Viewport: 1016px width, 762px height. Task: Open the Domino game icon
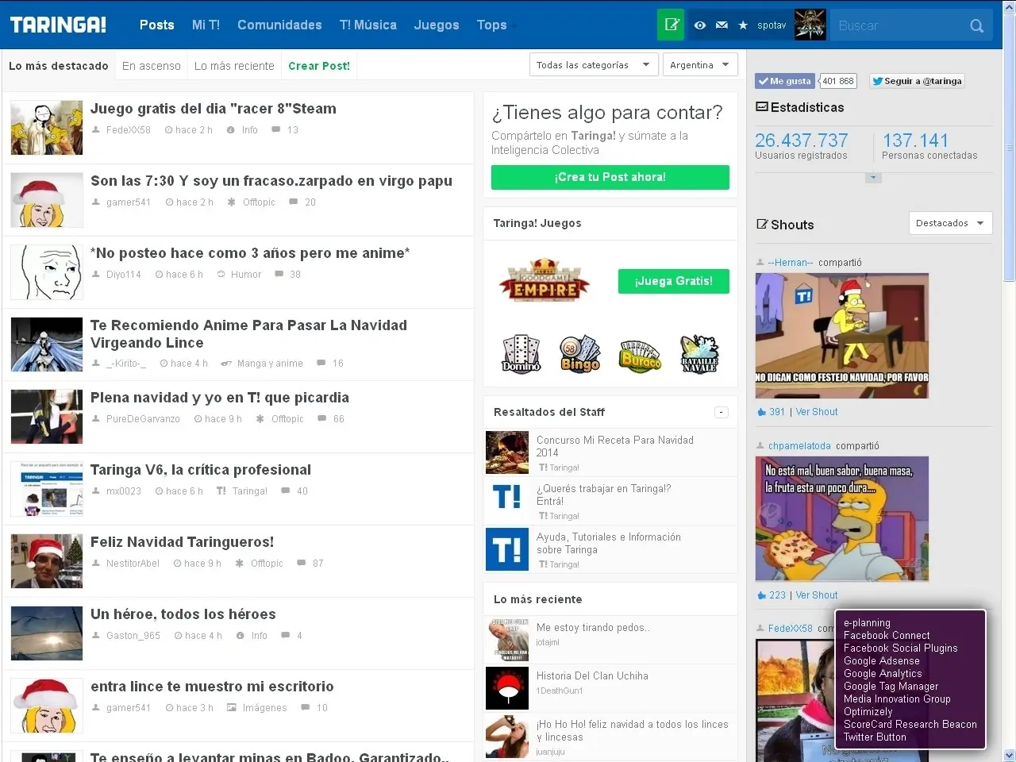pos(521,353)
